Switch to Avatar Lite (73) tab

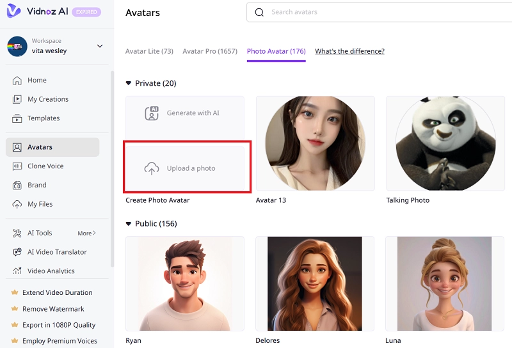(x=149, y=51)
